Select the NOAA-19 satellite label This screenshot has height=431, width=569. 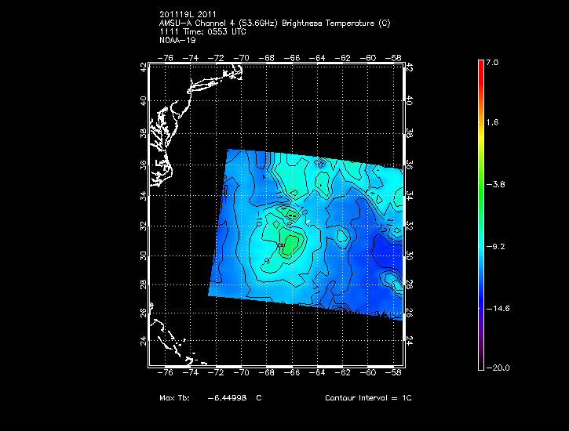pos(177,40)
